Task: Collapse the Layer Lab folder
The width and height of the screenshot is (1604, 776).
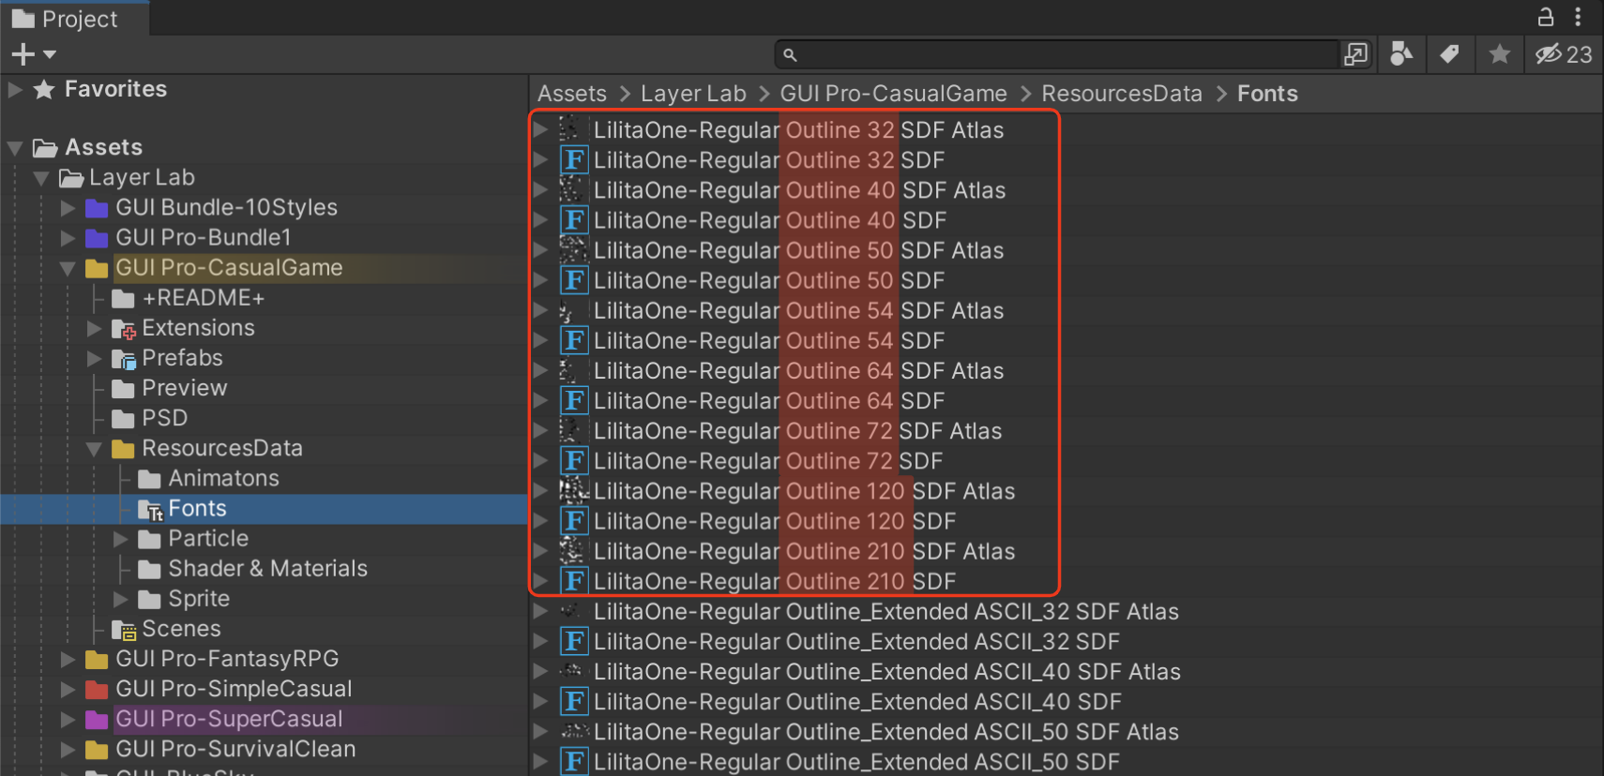Action: tap(41, 178)
